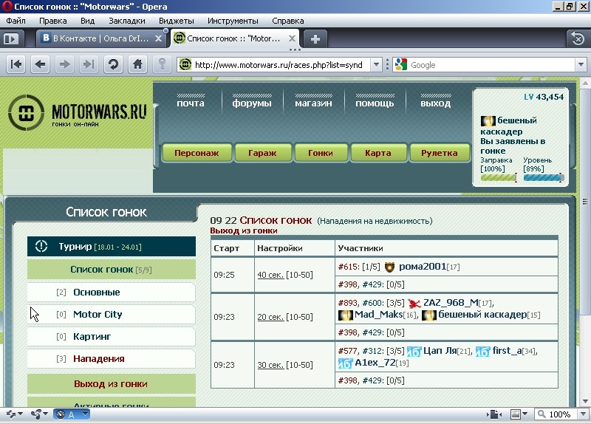This screenshot has width=591, height=424.
Task: Open the search engine dropdown arrow
Action: click(581, 65)
